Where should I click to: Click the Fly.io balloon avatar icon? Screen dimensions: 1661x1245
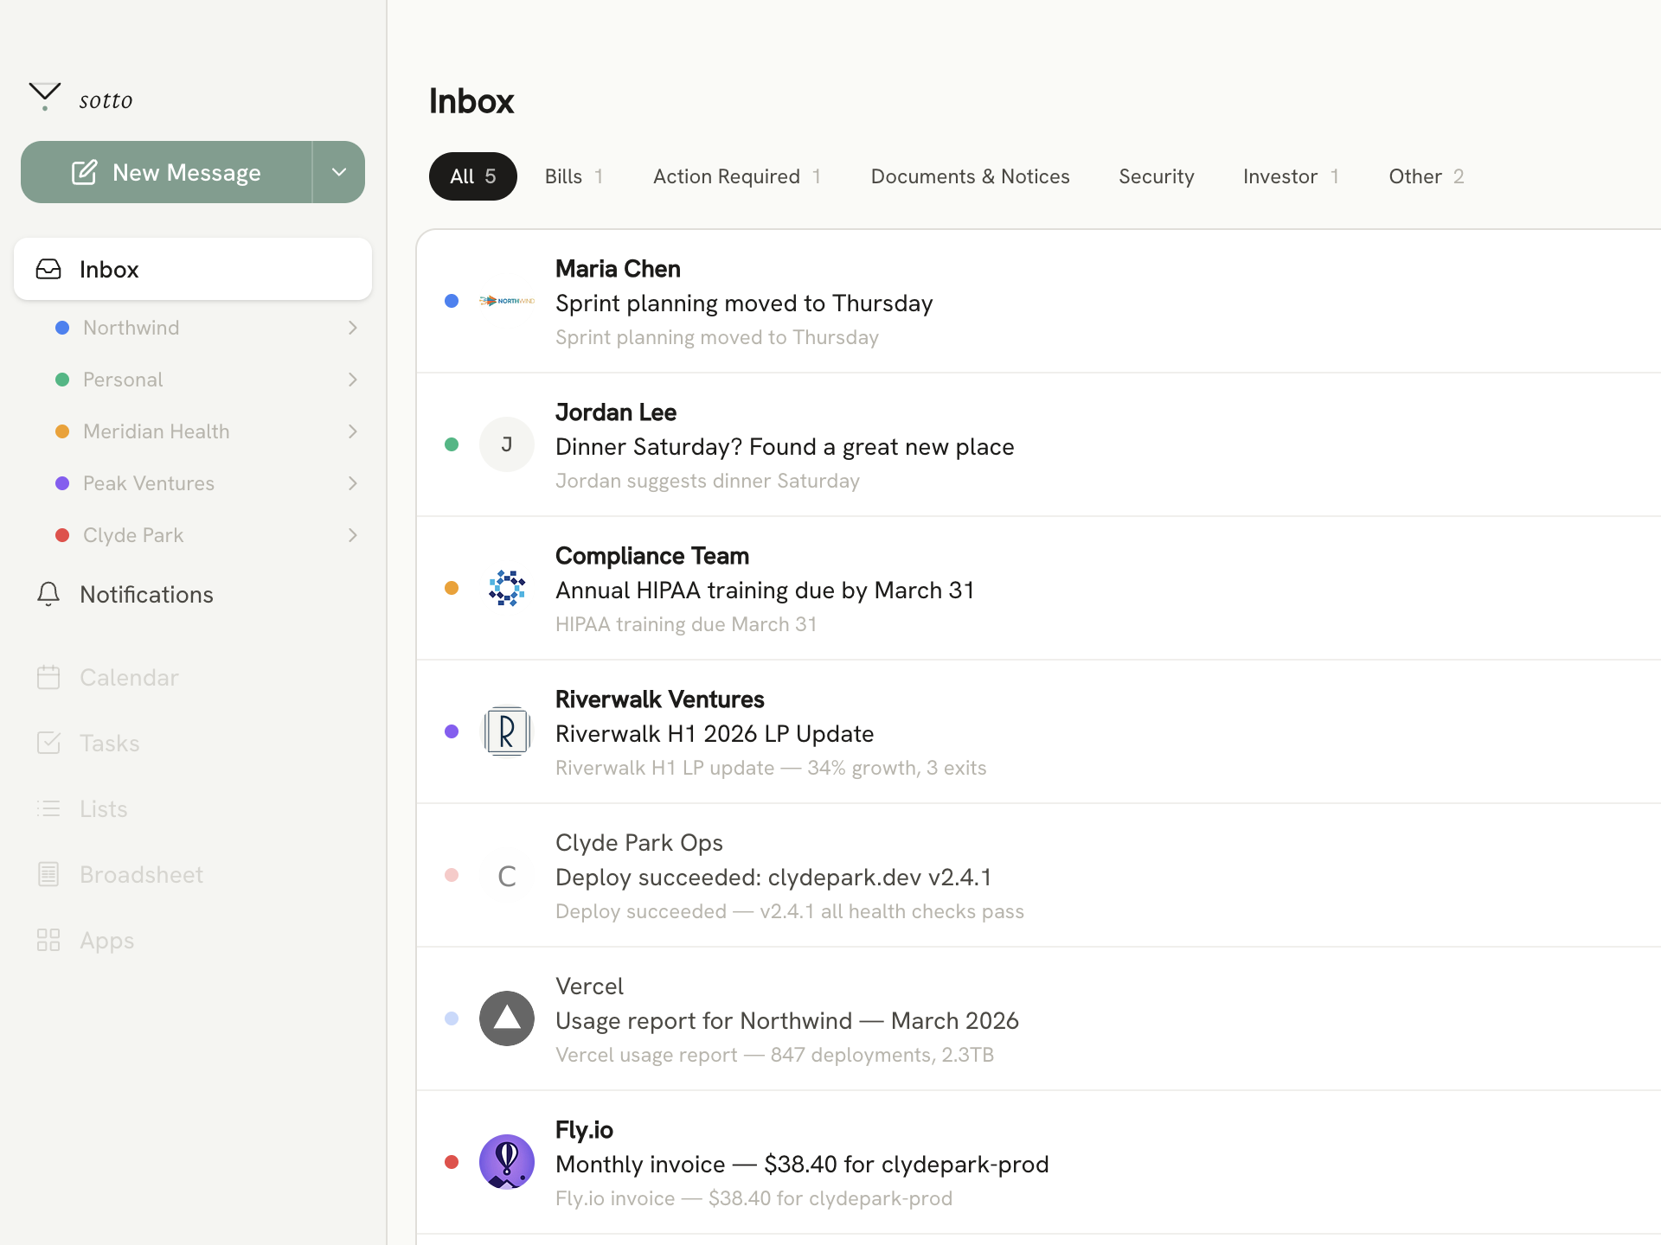[x=507, y=1162]
